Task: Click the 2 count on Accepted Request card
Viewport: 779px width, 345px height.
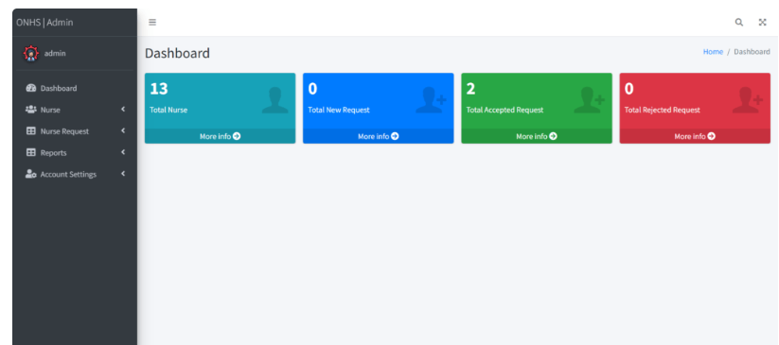Action: pyautogui.click(x=471, y=89)
